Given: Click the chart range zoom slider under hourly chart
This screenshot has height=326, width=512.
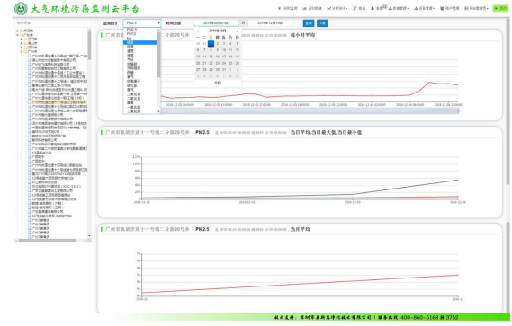Looking at the screenshot, I should (310, 111).
